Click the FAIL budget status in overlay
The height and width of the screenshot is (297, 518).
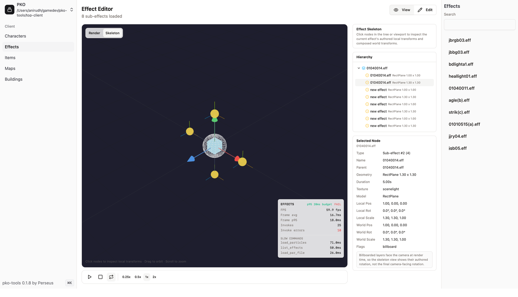(x=338, y=204)
